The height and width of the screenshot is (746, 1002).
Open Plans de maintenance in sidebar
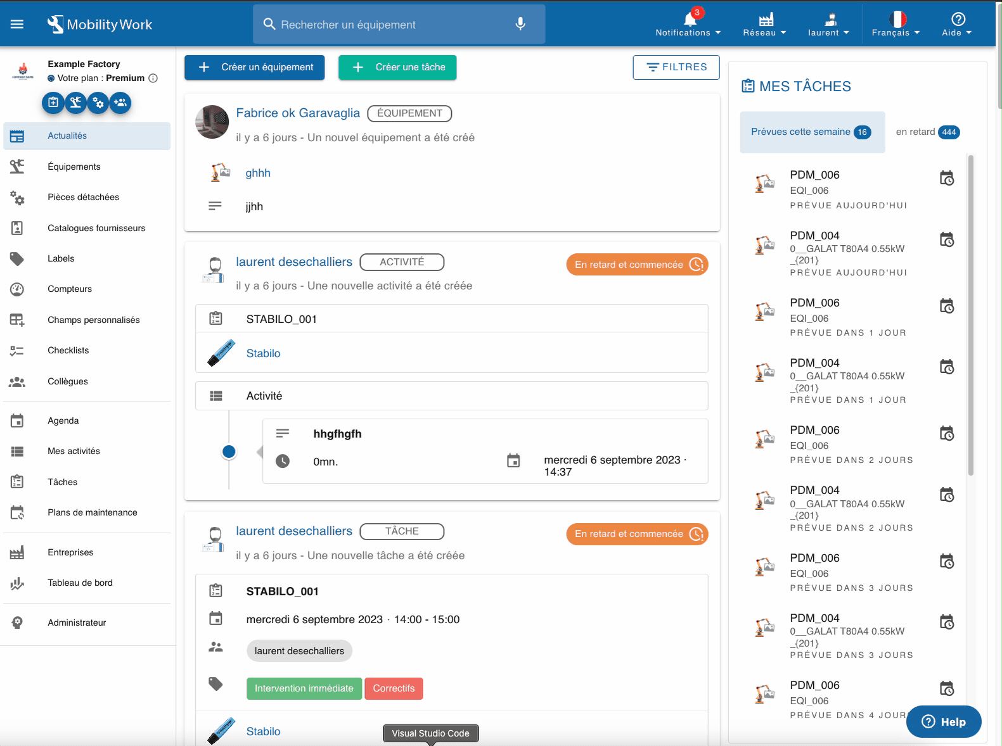point(93,512)
